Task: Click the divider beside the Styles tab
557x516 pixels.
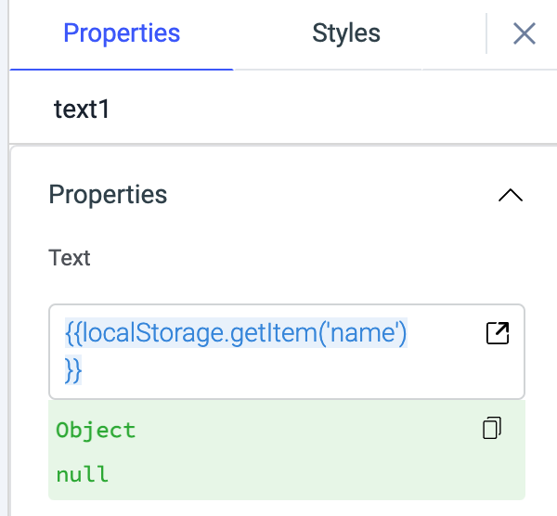Action: pyautogui.click(x=486, y=34)
